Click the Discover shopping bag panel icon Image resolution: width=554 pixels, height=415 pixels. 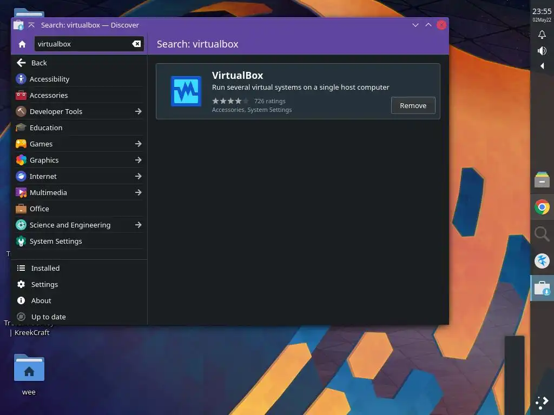pyautogui.click(x=542, y=288)
